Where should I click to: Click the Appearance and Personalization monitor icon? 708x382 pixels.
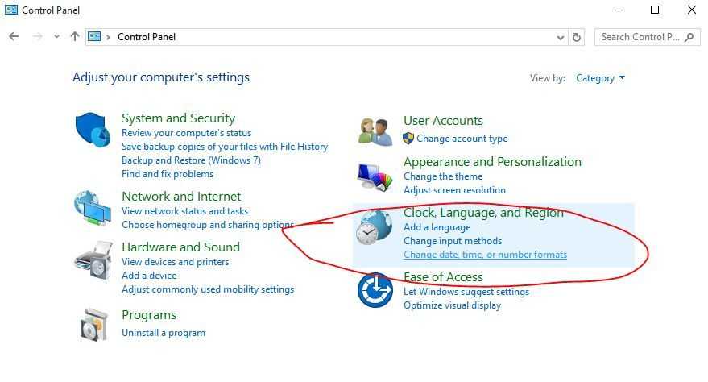375,176
